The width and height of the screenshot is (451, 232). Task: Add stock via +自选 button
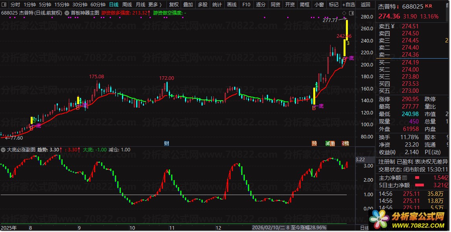(348, 5)
